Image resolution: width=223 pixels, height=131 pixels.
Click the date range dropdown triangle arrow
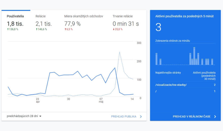click(40, 116)
